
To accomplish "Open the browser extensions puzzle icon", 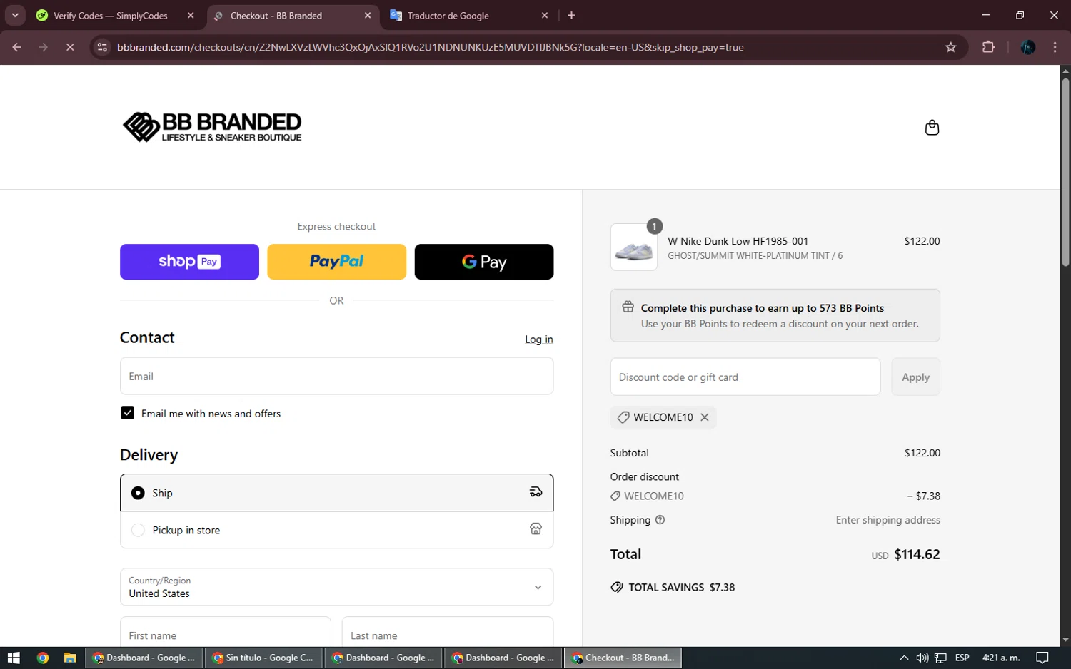I will click(x=988, y=47).
